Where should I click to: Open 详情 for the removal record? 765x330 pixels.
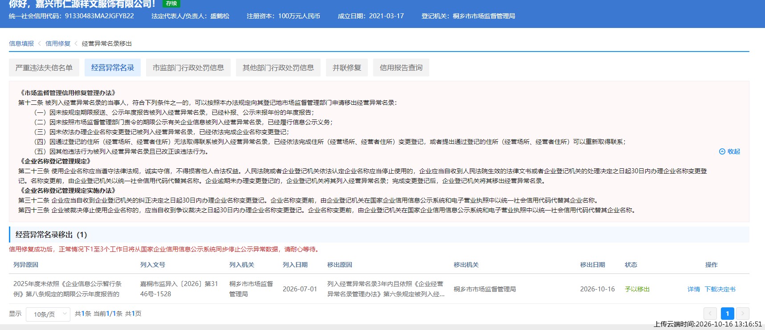pos(694,289)
